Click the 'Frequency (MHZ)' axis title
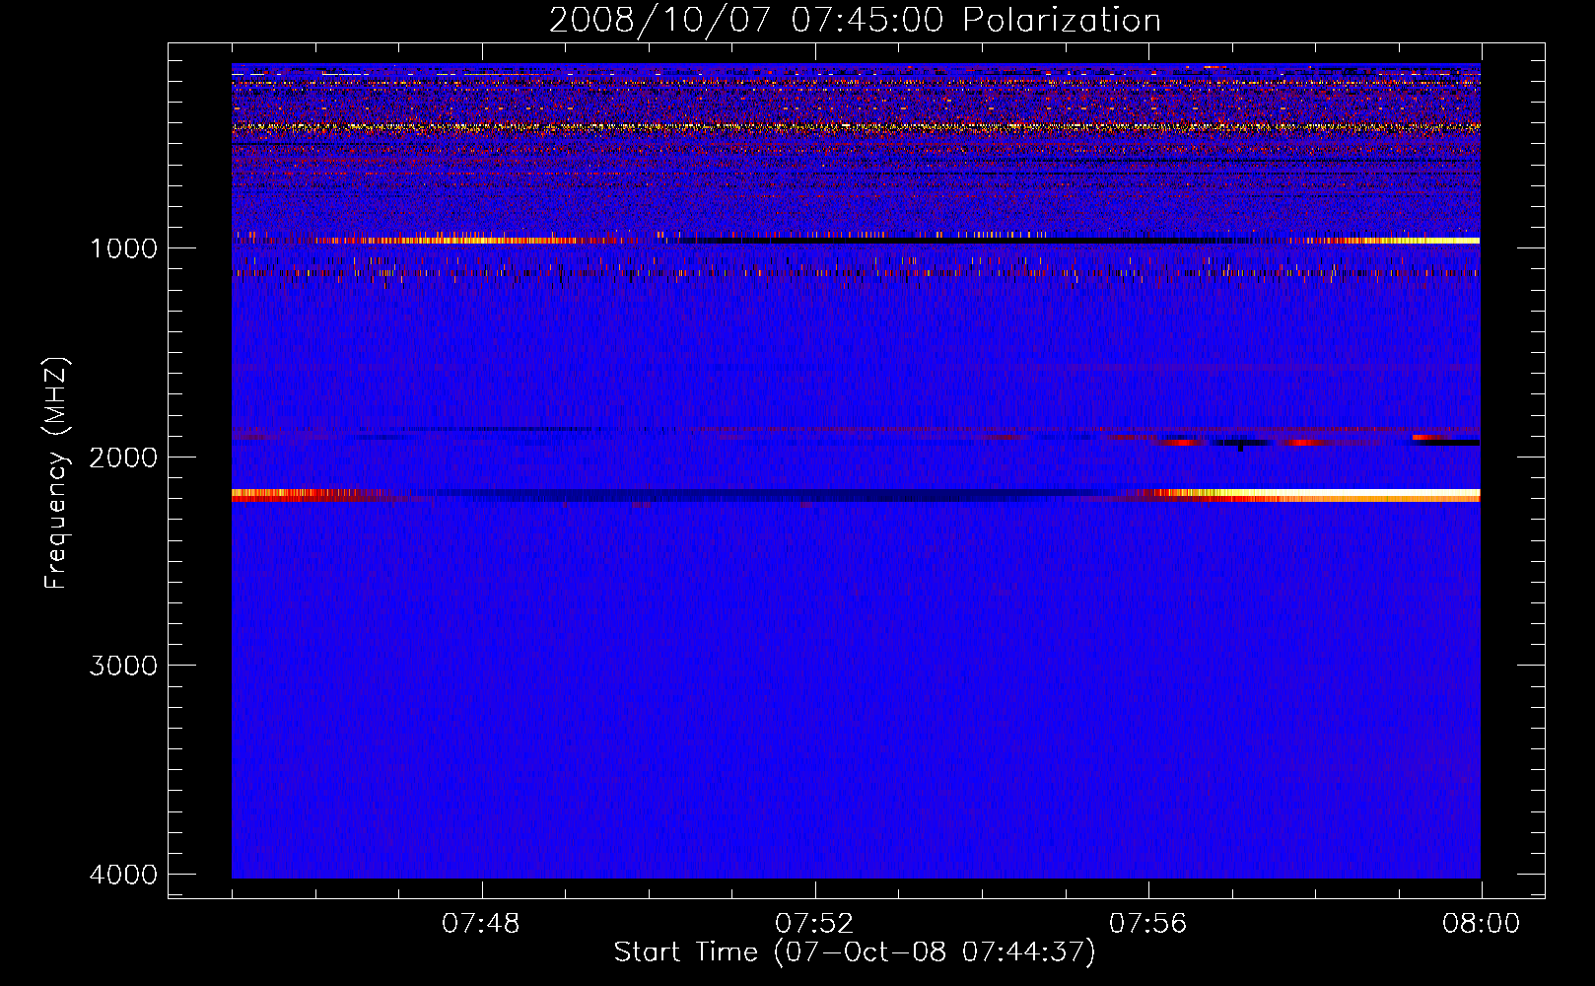This screenshot has height=986, width=1595. [x=56, y=473]
